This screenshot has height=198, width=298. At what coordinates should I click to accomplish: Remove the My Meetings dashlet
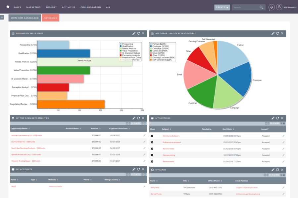(x=282, y=118)
